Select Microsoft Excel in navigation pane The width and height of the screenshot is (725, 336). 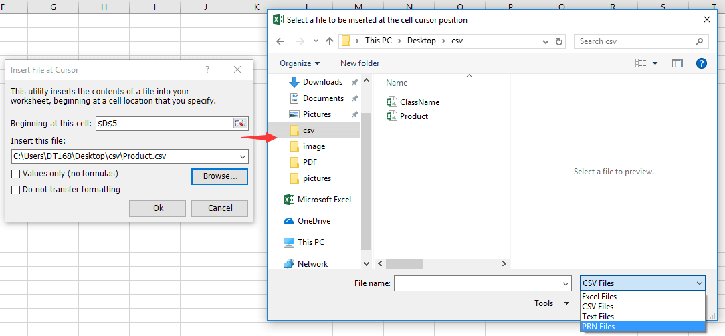pyautogui.click(x=317, y=199)
